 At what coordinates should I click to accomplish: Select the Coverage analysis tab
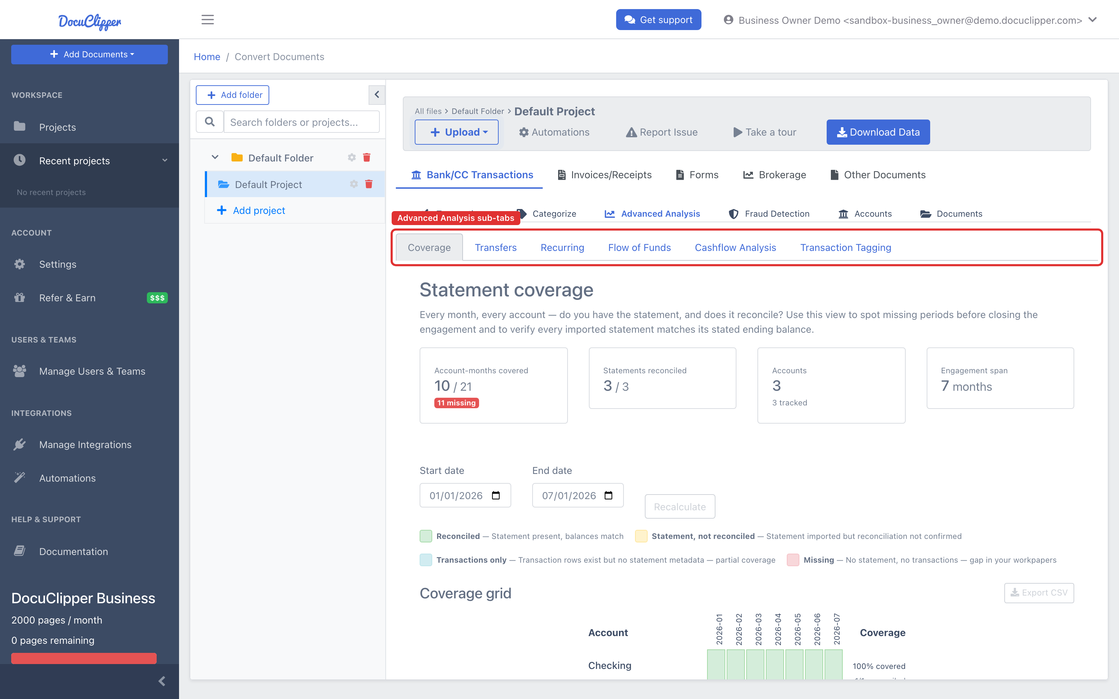click(x=429, y=247)
